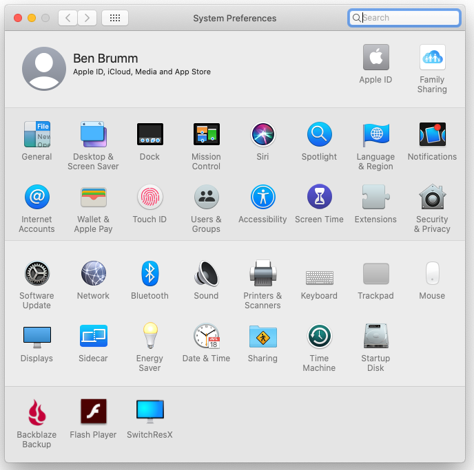Open Security & Privacy settings
The height and width of the screenshot is (470, 474).
[432, 197]
